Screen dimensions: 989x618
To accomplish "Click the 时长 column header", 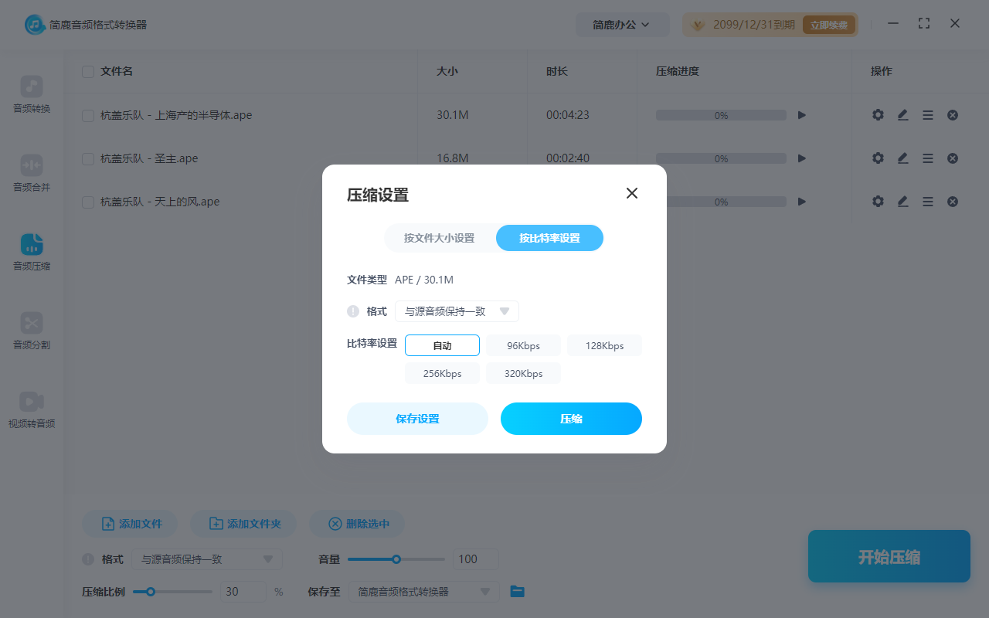I will click(557, 71).
